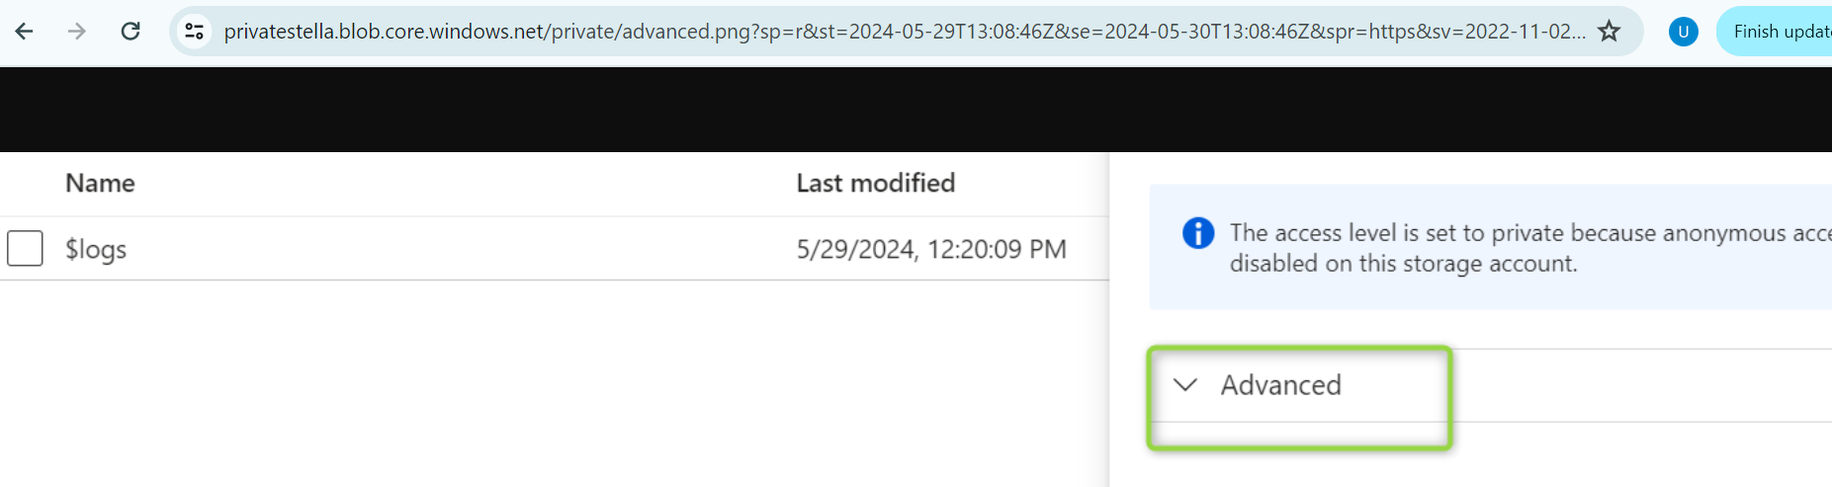Click the empty area beneath the $logs row
The width and height of the screenshot is (1832, 487).
pyautogui.click(x=554, y=385)
